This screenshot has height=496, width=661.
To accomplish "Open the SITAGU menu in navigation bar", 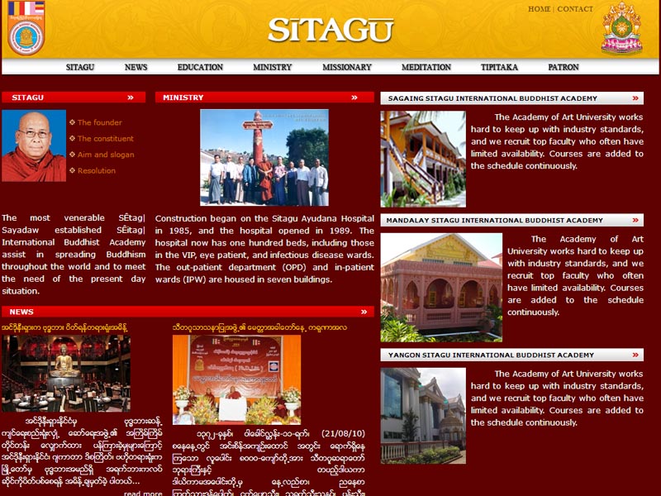I will click(80, 67).
